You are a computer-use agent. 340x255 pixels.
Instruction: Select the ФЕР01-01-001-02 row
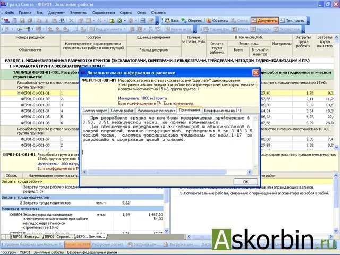pyautogui.click(x=35, y=99)
